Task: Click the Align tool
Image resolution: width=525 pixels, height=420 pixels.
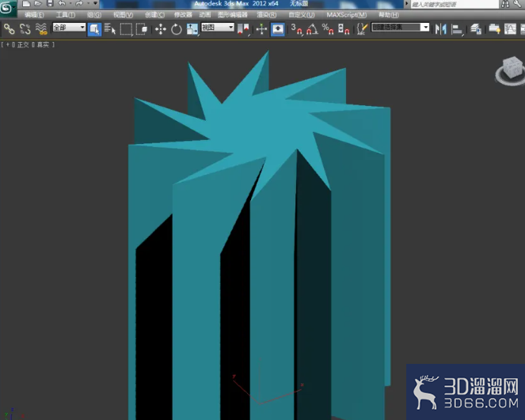Action: pos(457,29)
